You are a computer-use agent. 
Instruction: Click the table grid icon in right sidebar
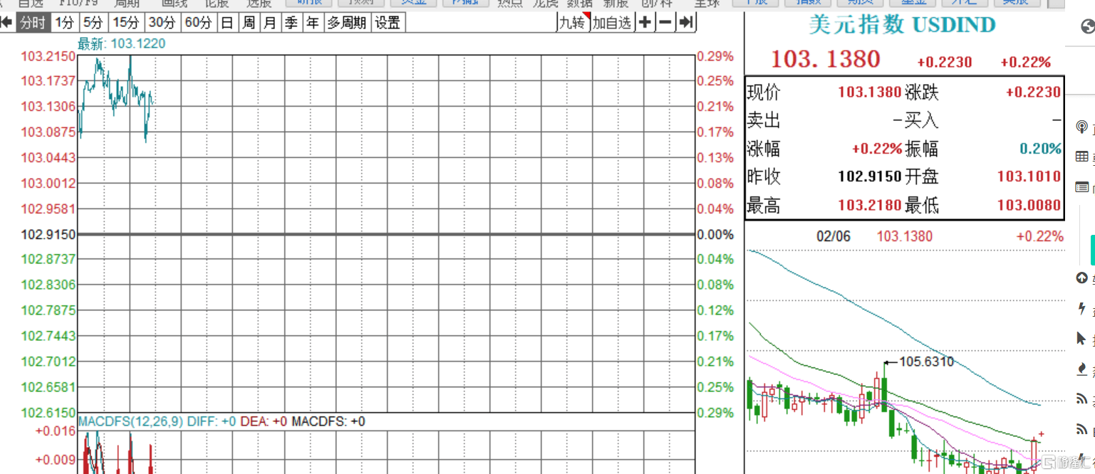[1082, 157]
